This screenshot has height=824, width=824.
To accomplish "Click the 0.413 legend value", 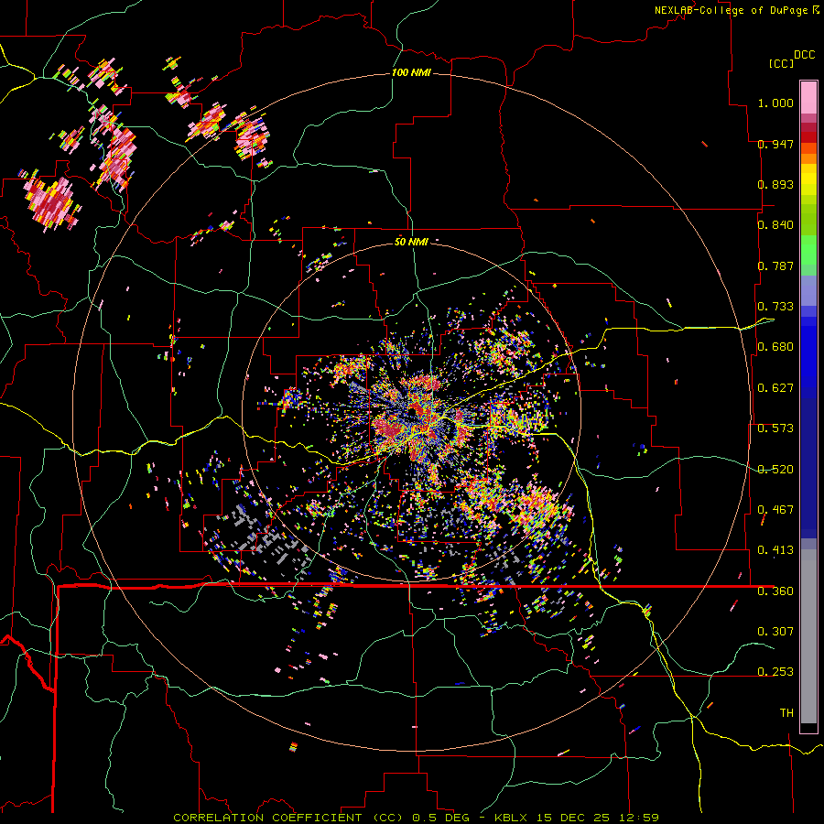I will click(x=775, y=550).
